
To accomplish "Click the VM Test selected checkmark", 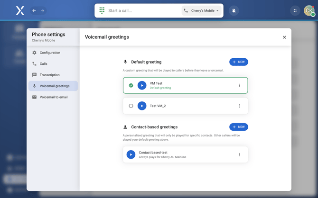I will point(131,86).
